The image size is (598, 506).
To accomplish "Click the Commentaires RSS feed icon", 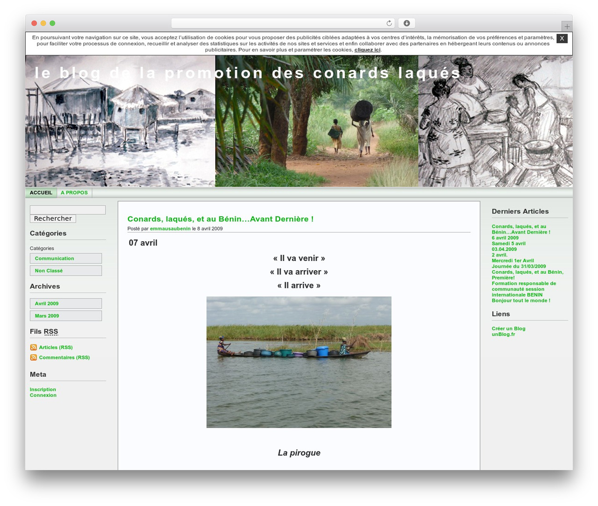I will click(x=34, y=358).
